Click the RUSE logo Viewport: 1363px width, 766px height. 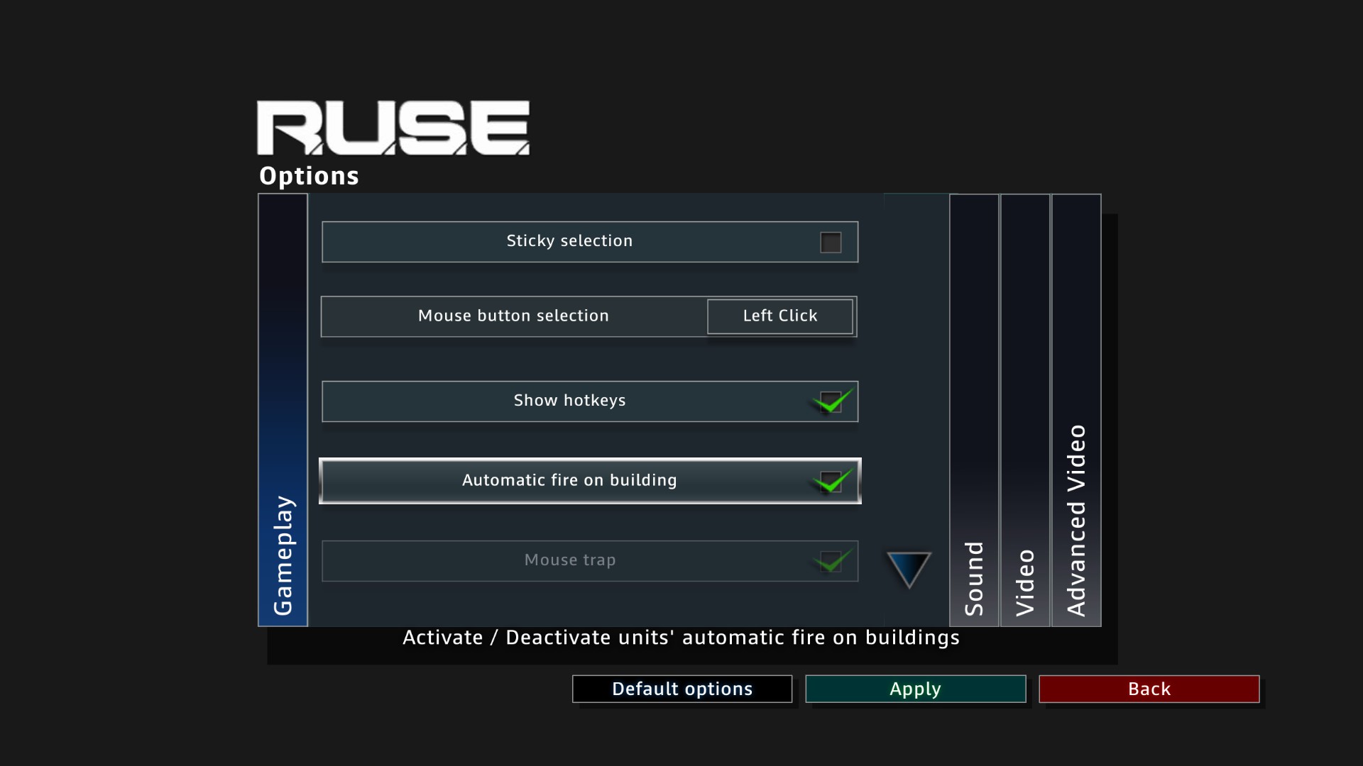pyautogui.click(x=393, y=128)
